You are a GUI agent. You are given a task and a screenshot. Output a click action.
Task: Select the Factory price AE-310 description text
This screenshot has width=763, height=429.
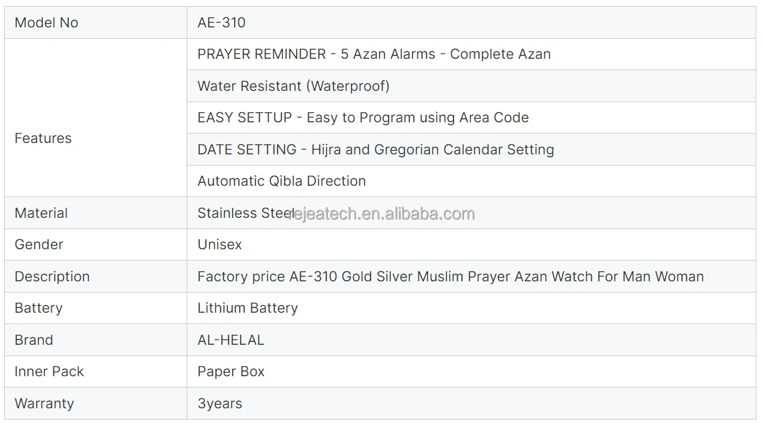451,276
